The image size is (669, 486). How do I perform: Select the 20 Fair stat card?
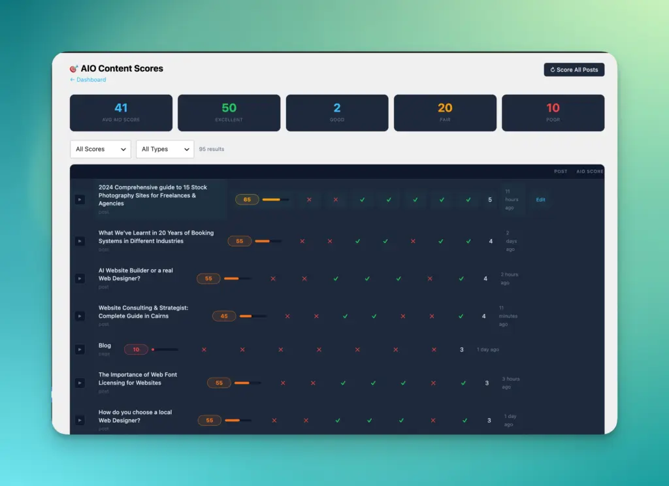coord(445,112)
